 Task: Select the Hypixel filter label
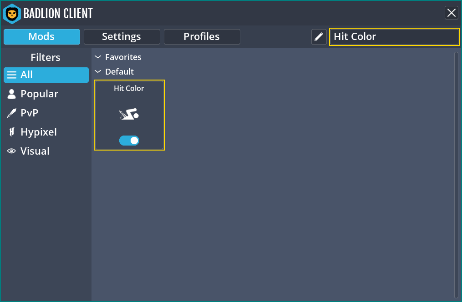39,132
